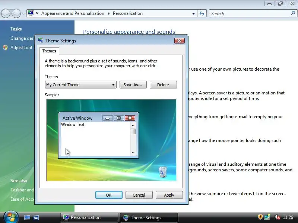The width and height of the screenshot is (298, 223).
Task: Click Window Text in the sample window
Action: coord(73,125)
